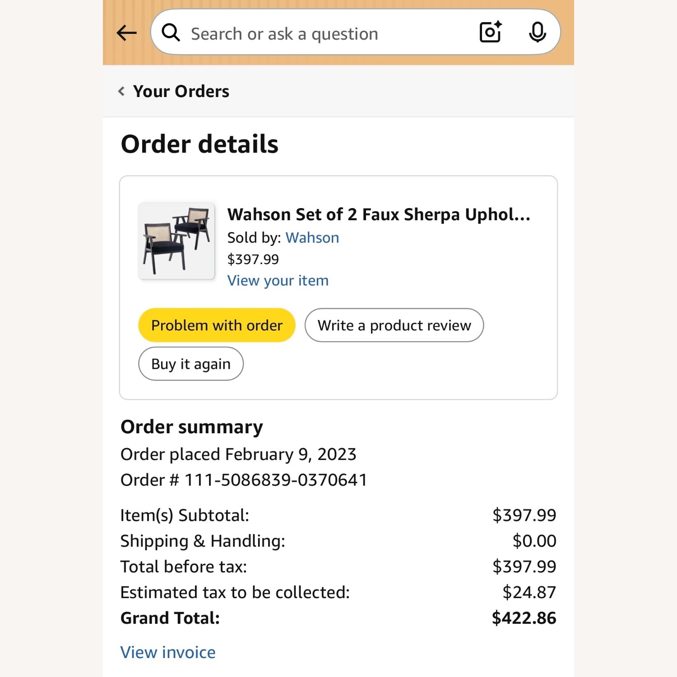Visit the Wahson seller link
677x677 pixels.
click(312, 238)
